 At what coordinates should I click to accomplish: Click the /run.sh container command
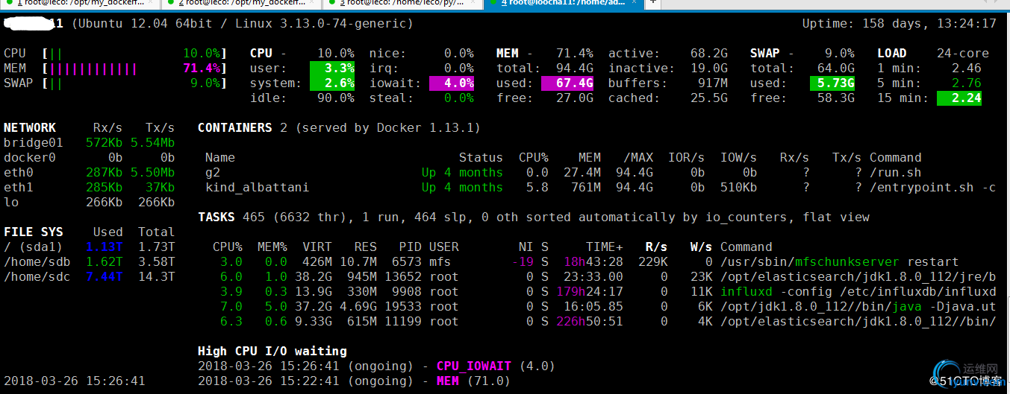[896, 173]
